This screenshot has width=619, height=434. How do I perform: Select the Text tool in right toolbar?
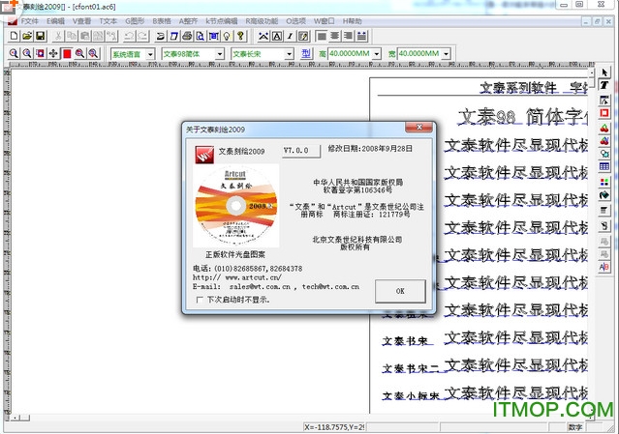(x=604, y=85)
